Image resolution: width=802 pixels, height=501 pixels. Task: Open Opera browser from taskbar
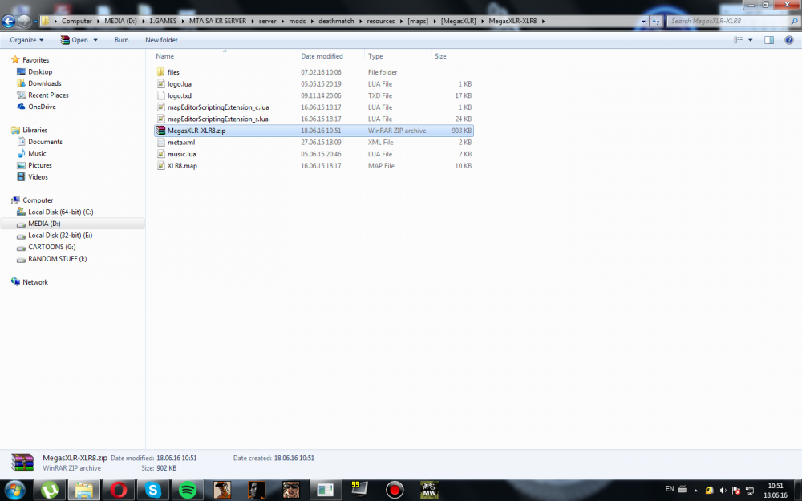pos(118,490)
